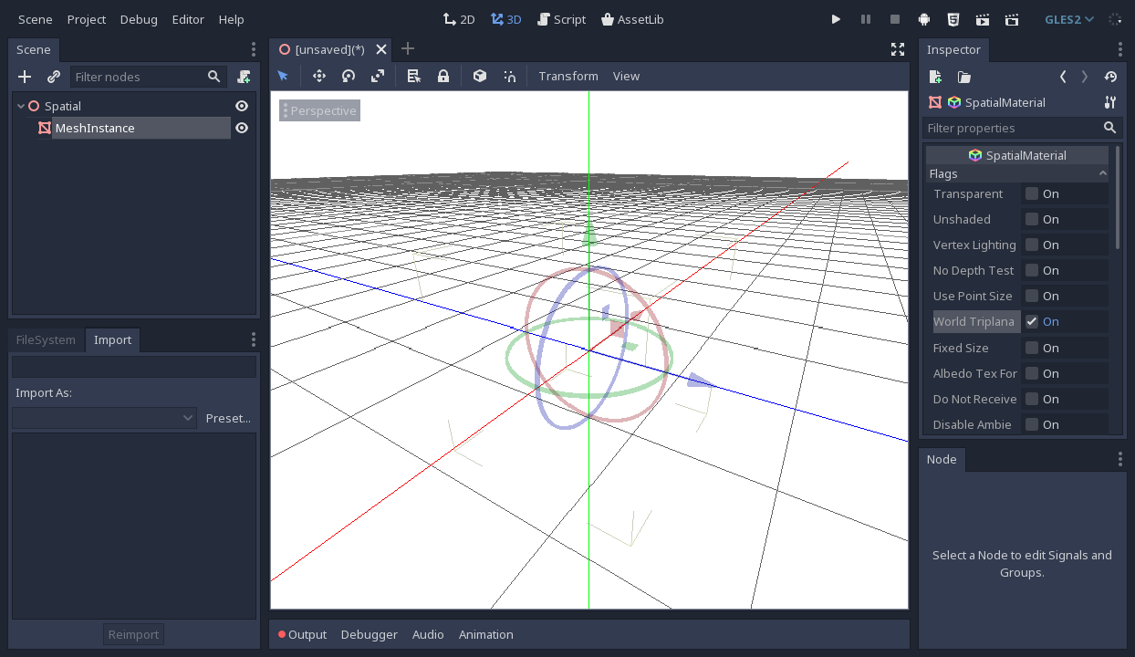Enable the Transparent flag

point(1034,193)
